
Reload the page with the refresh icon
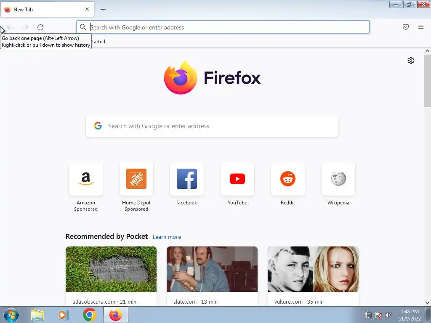(40, 27)
